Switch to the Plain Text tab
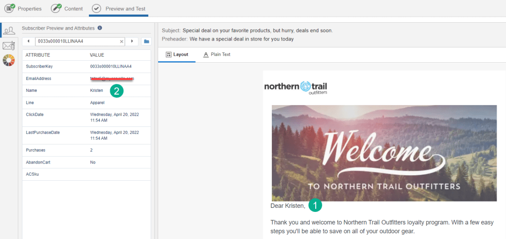This screenshot has height=239, width=506. coord(216,54)
